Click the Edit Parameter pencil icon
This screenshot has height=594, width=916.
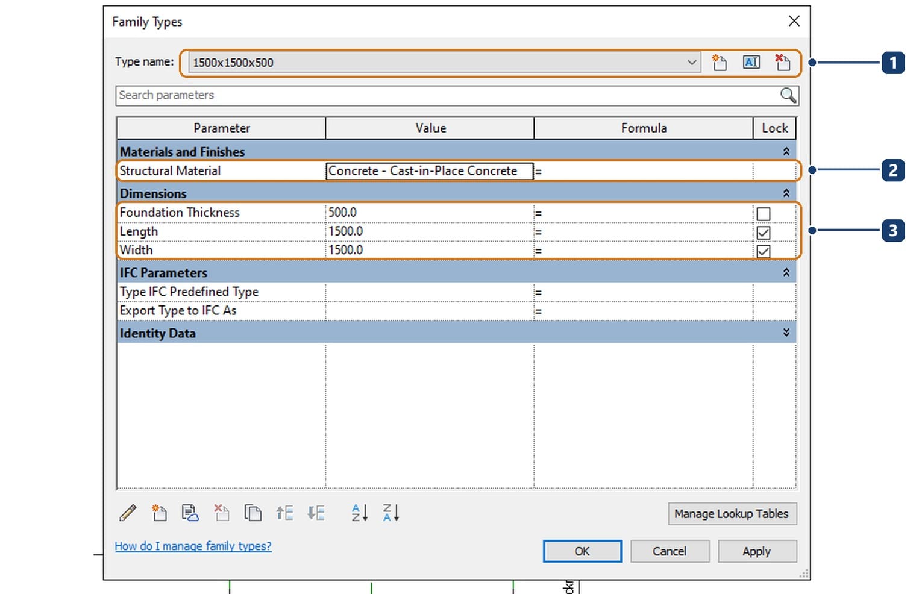[x=128, y=513]
